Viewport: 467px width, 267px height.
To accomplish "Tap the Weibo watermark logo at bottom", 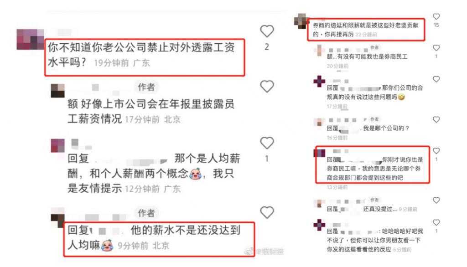I will point(249,251).
